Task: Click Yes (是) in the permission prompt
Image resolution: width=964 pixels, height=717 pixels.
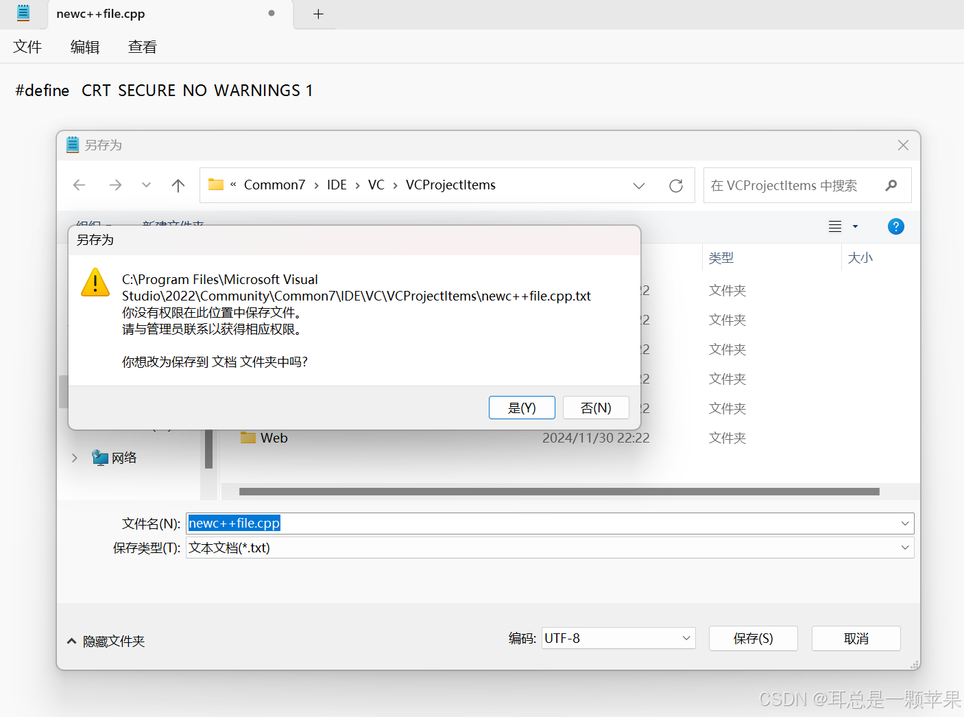Action: (522, 408)
